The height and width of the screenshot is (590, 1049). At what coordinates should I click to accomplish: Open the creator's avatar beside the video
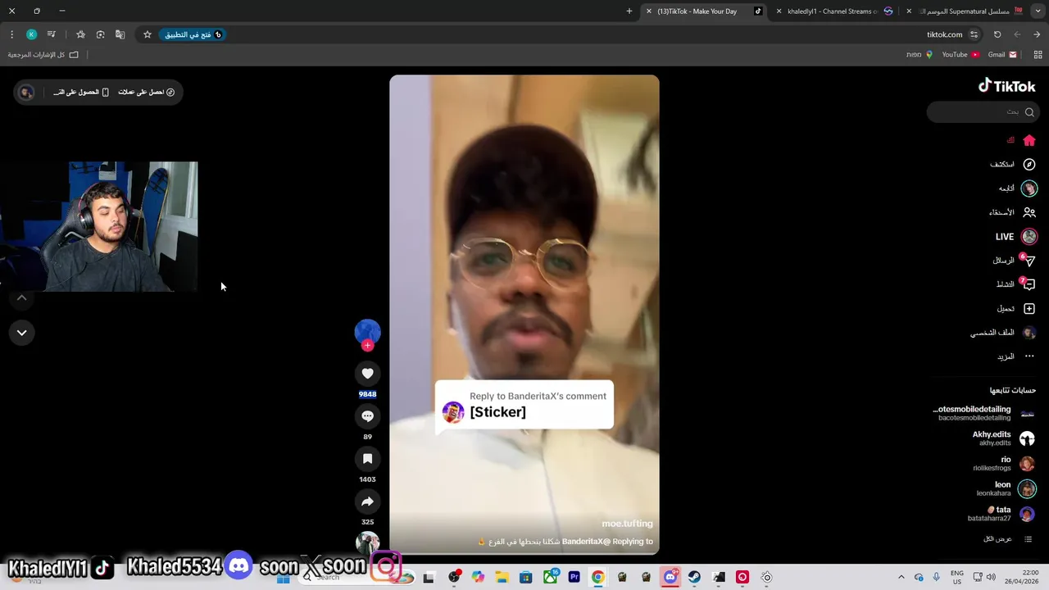[x=367, y=331]
